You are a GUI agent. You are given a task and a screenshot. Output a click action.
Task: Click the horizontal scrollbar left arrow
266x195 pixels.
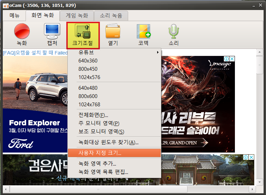click(x=6, y=189)
